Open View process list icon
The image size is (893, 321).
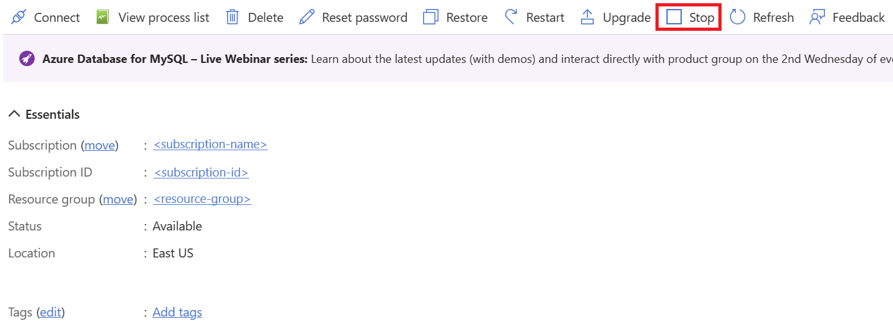[x=103, y=17]
